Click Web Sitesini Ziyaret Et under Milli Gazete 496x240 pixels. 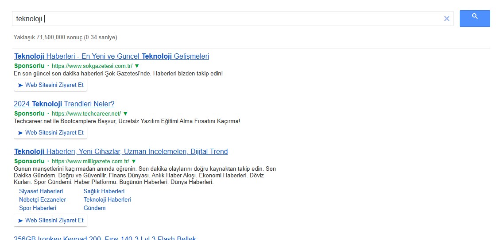(50, 220)
